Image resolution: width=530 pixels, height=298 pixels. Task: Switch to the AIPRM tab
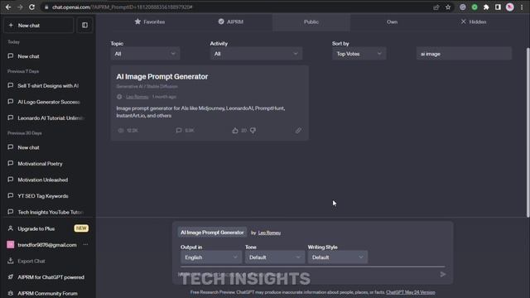231,22
